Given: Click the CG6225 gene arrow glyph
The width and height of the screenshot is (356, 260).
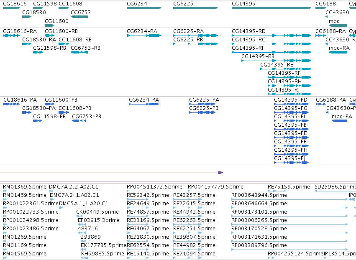Looking at the screenshot, I should tap(195, 8).
